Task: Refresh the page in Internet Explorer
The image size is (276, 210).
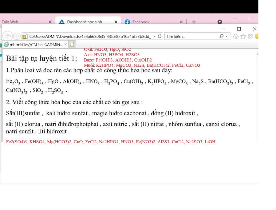Action: point(160,36)
